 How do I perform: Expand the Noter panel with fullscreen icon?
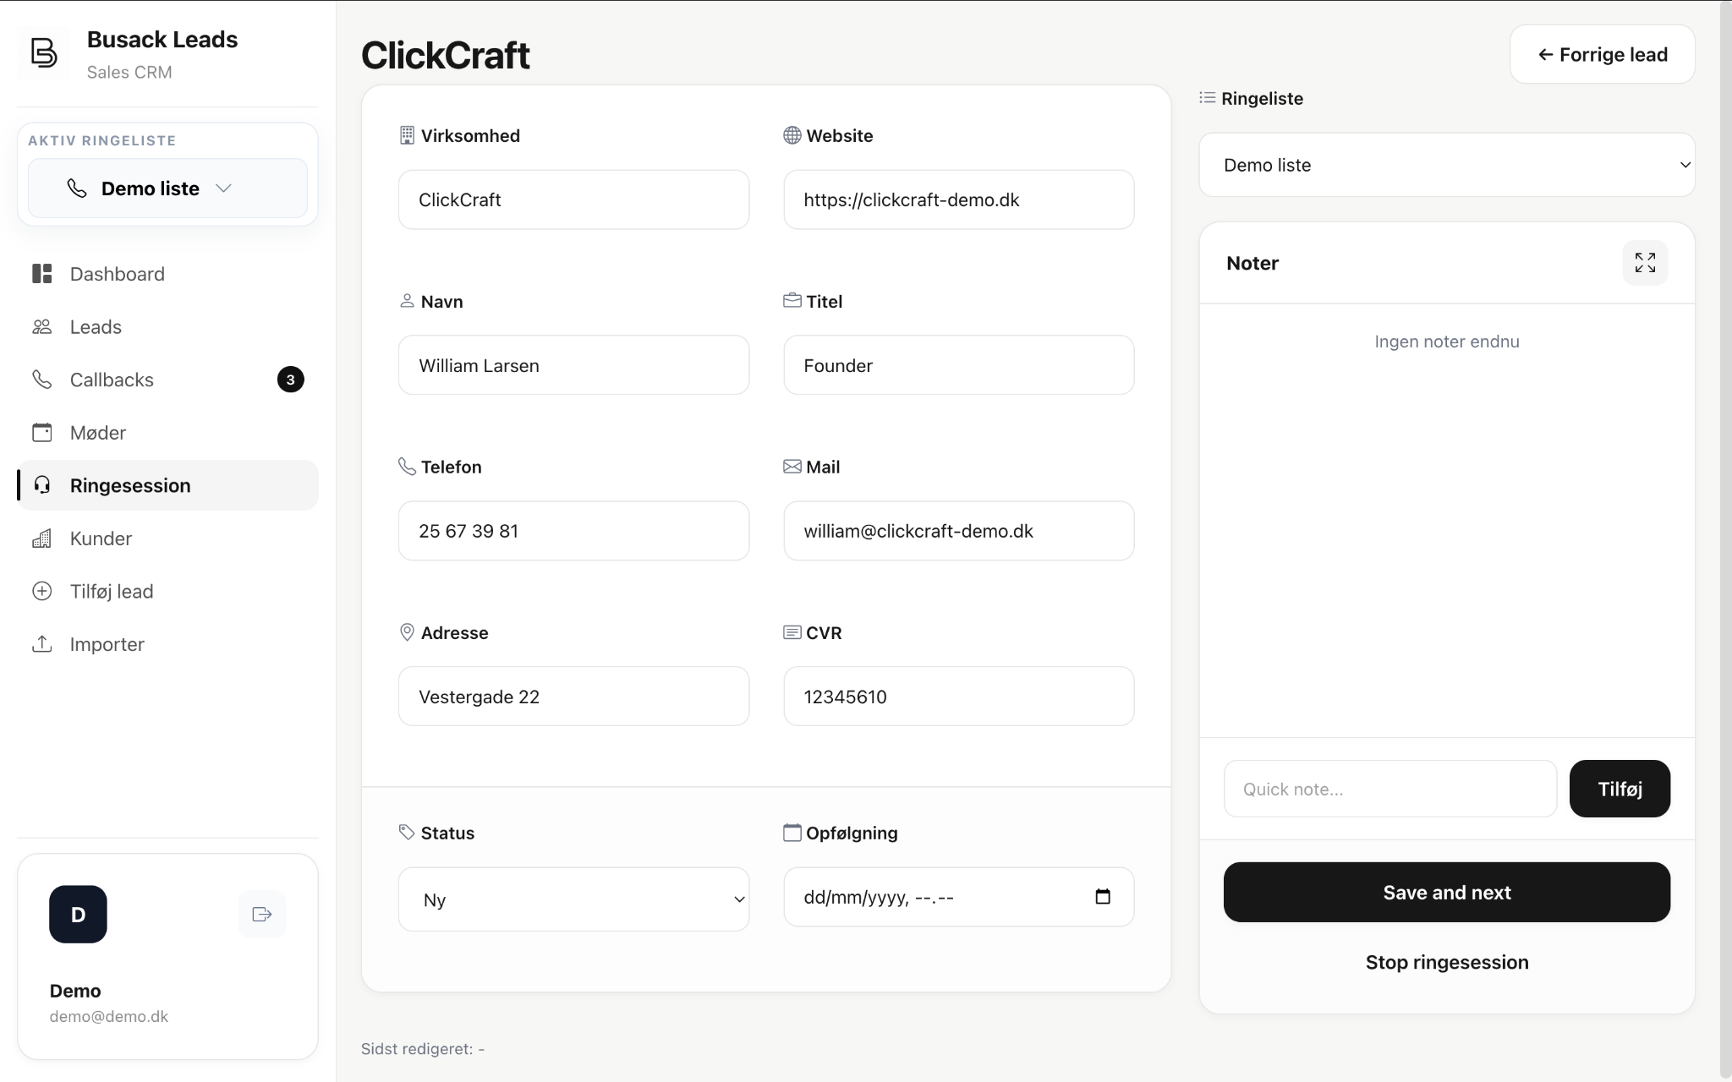click(1645, 263)
